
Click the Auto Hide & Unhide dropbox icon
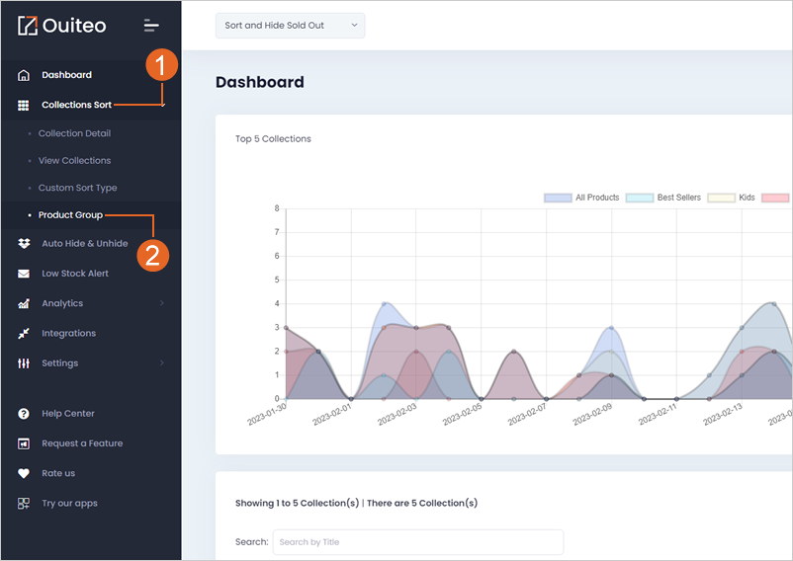(24, 243)
